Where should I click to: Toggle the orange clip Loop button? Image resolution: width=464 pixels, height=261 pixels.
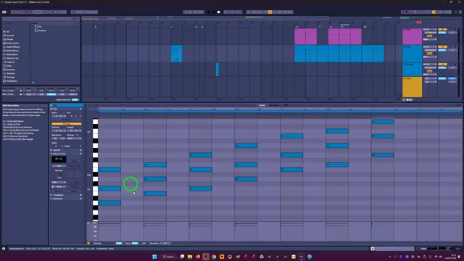(x=66, y=124)
